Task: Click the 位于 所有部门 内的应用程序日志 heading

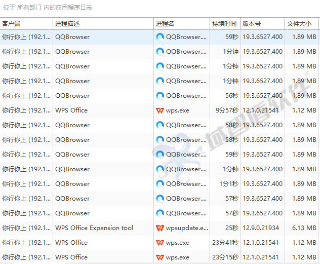Action: click(48, 8)
